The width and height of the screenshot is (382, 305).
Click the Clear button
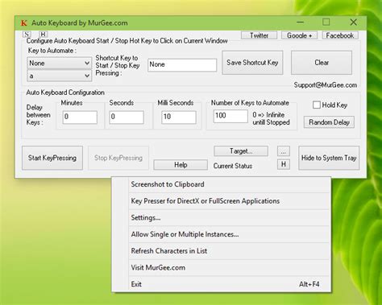(322, 63)
